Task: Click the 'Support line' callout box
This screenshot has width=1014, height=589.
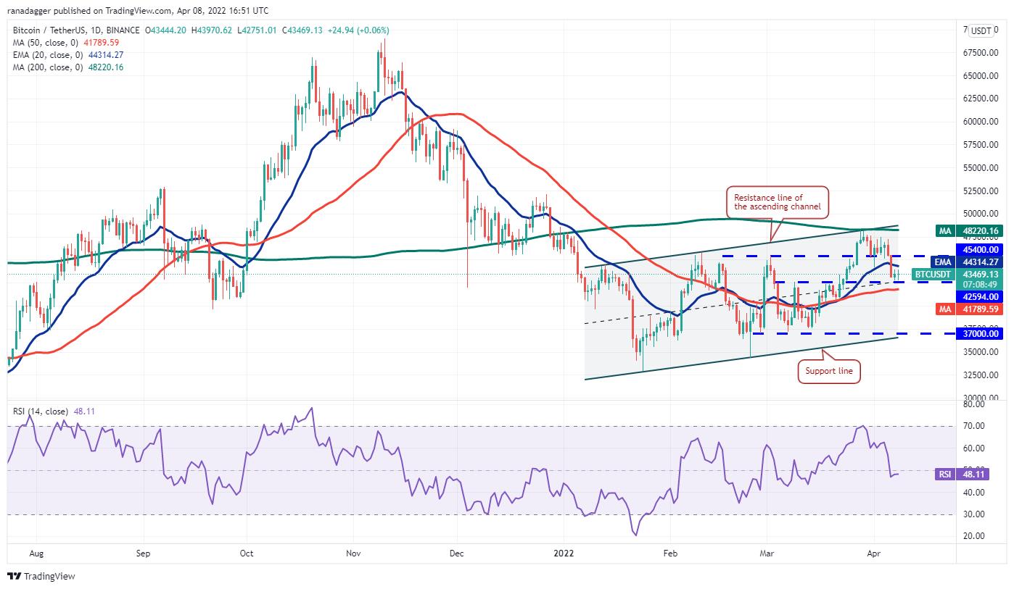Action: click(x=829, y=372)
